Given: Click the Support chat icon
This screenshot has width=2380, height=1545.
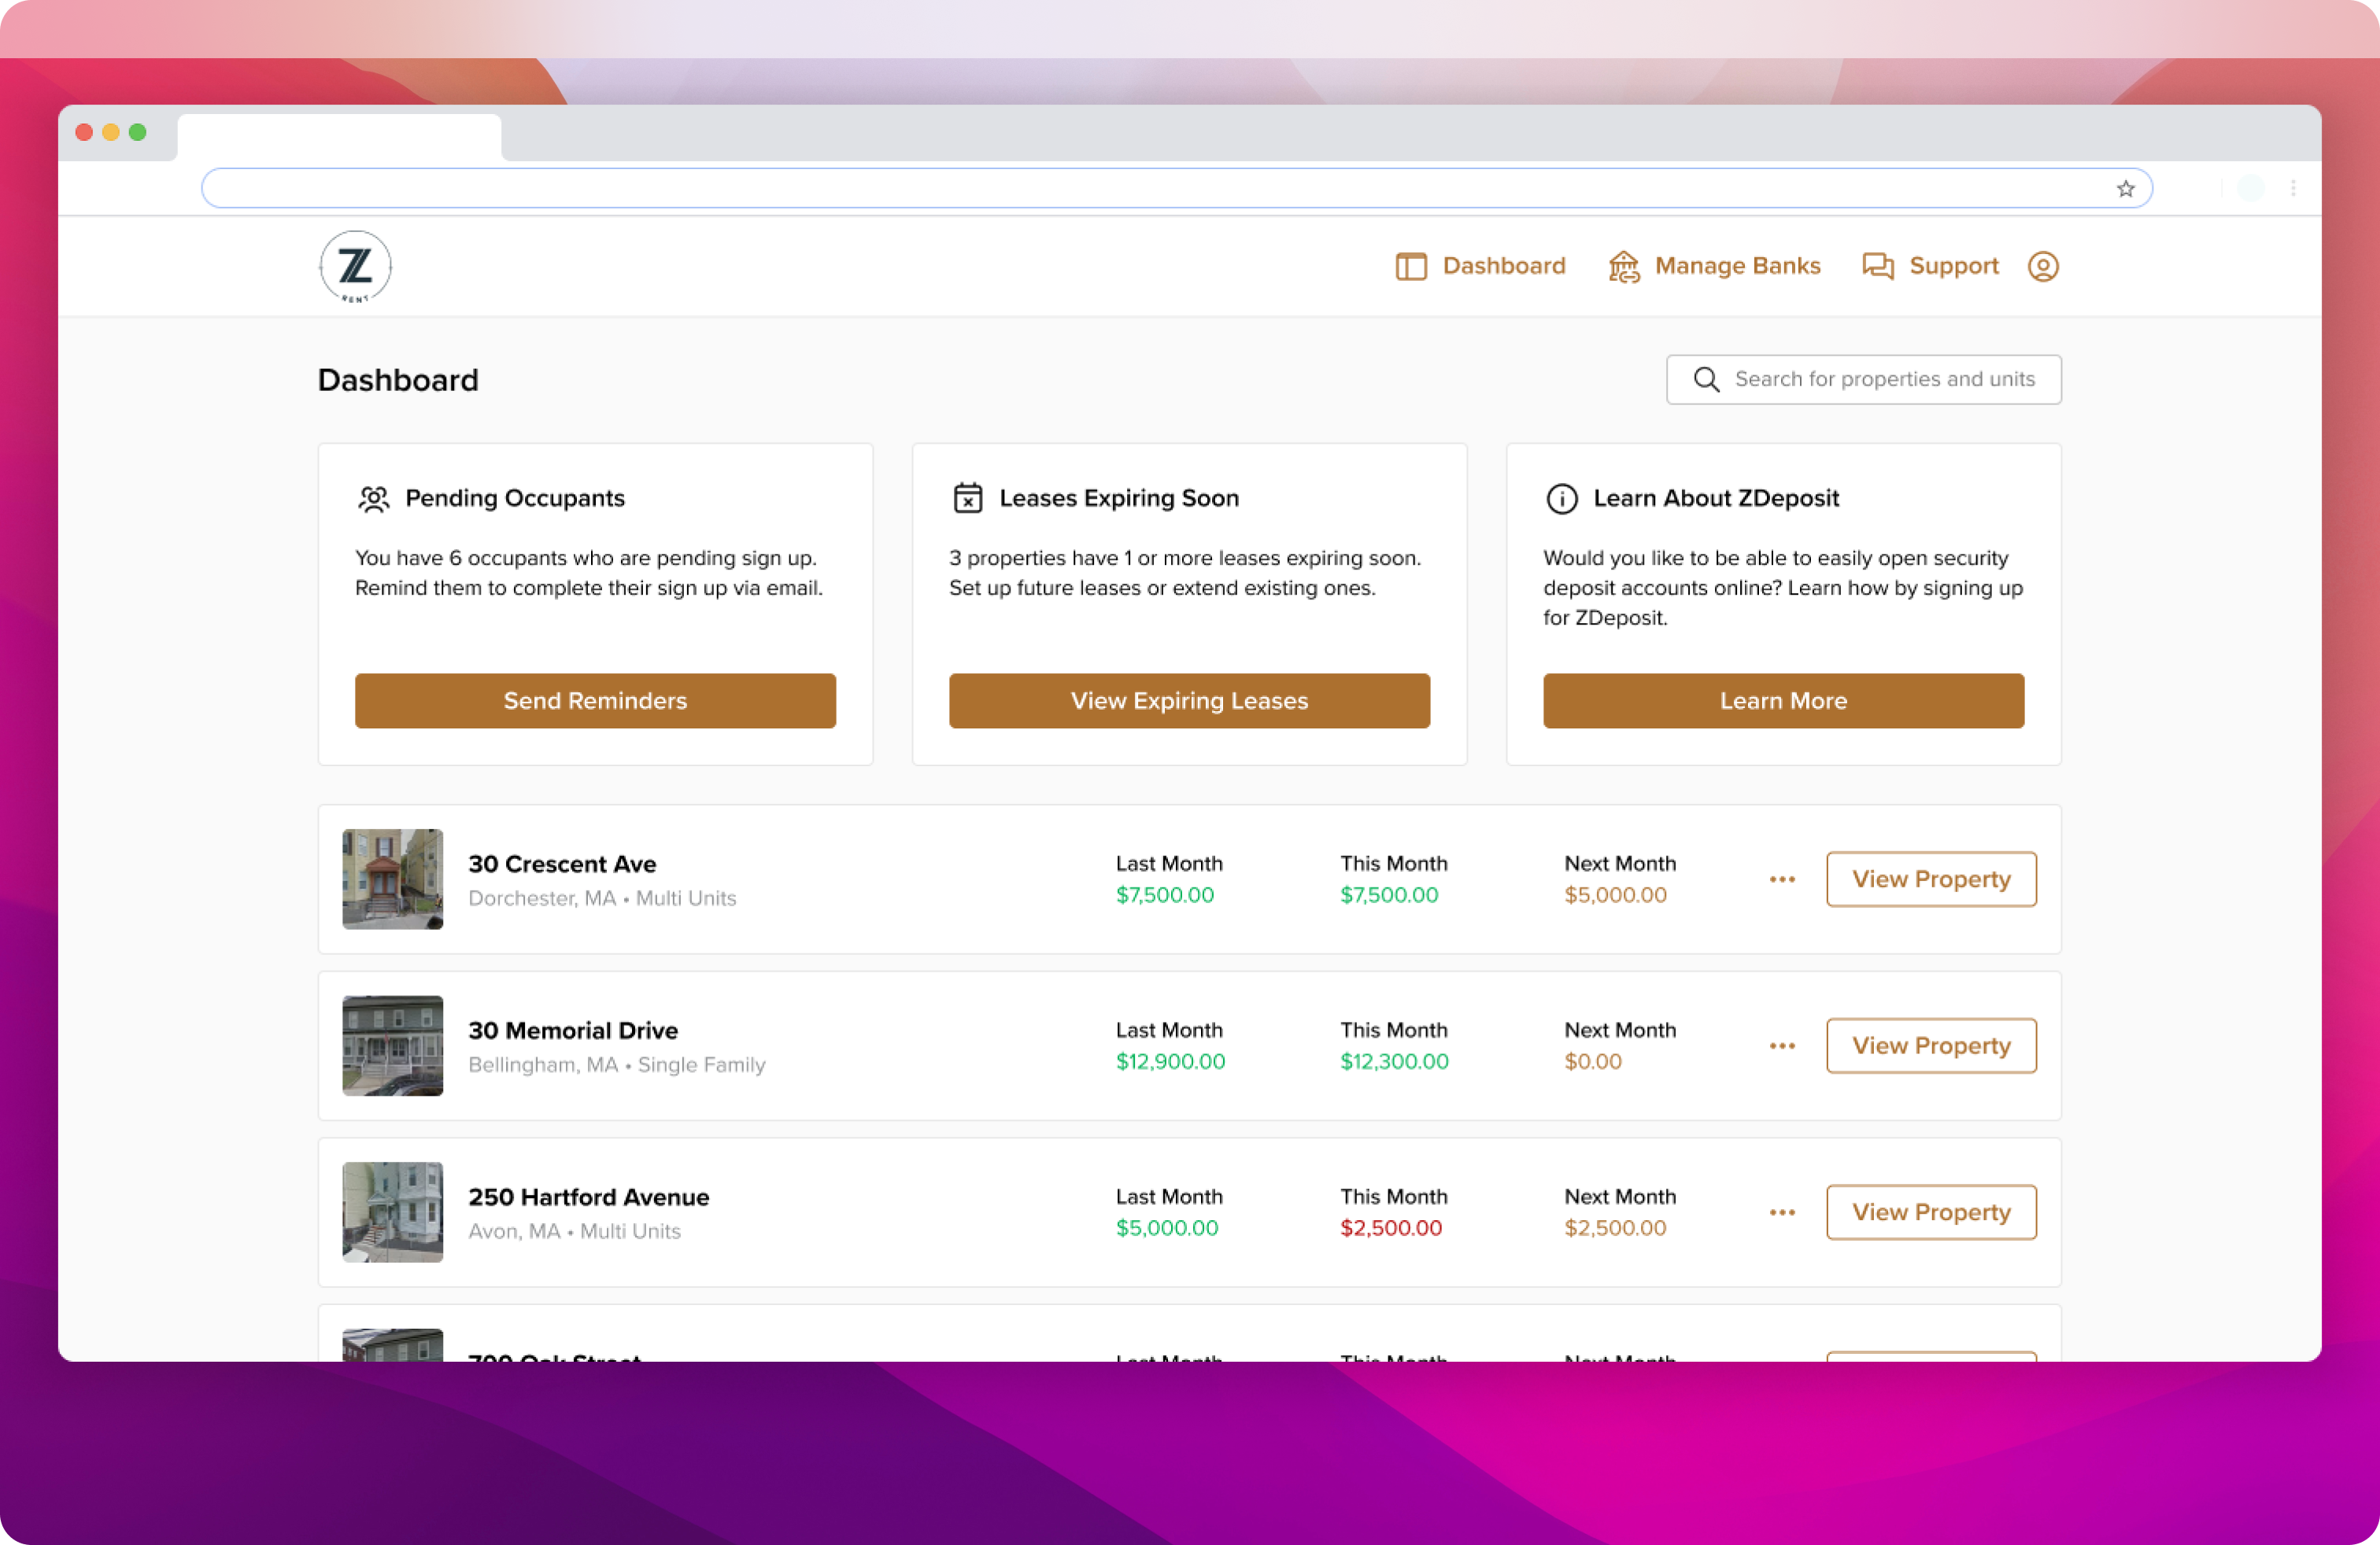Looking at the screenshot, I should tap(1877, 265).
